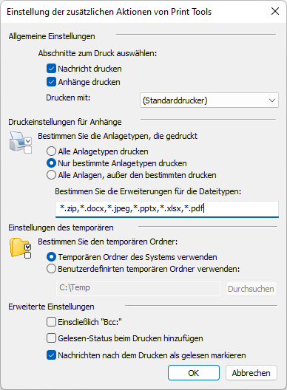Confirm settings with the OK button
This screenshot has height=390, width=287.
[x=194, y=372]
